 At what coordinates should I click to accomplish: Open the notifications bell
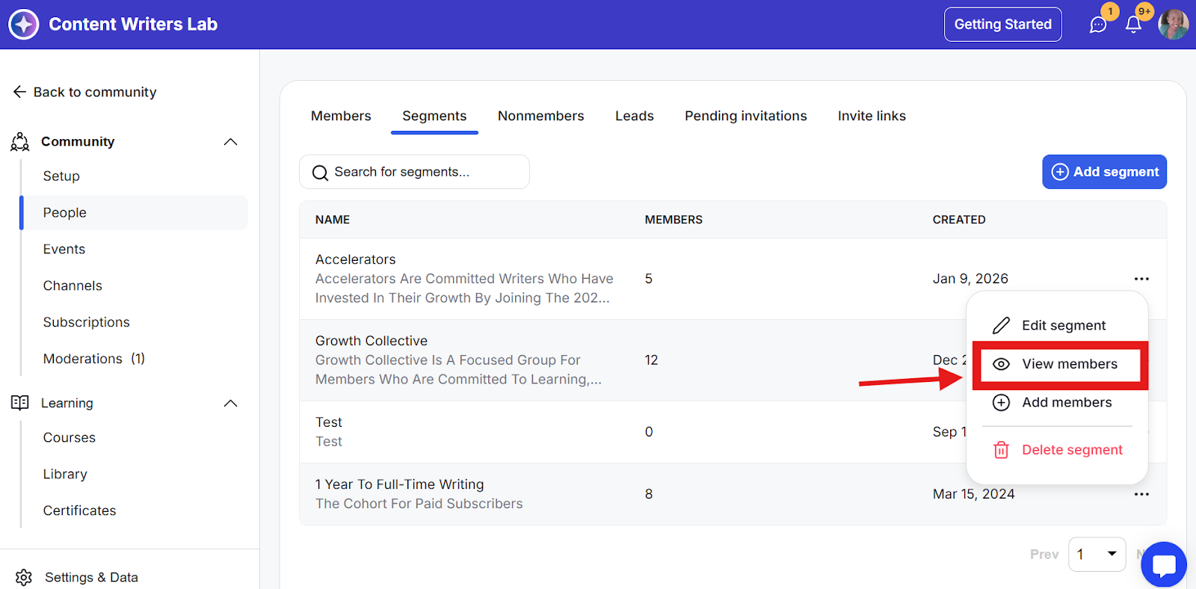coord(1133,25)
